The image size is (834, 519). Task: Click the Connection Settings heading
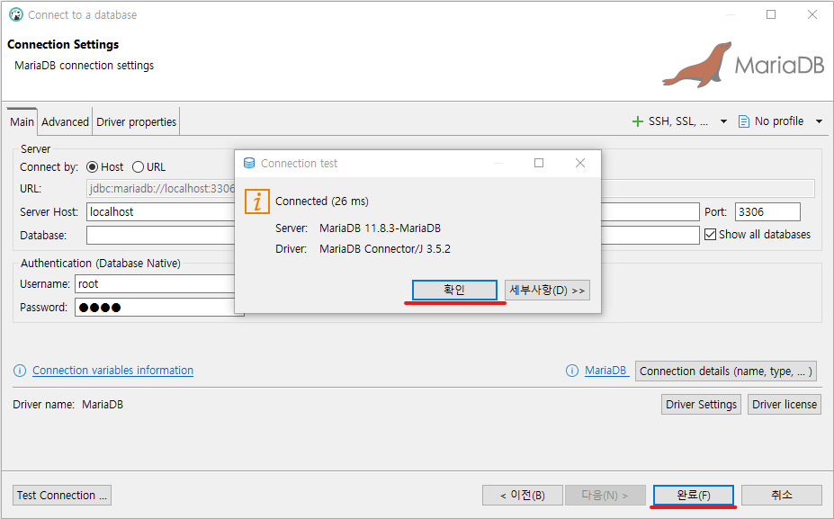[63, 44]
